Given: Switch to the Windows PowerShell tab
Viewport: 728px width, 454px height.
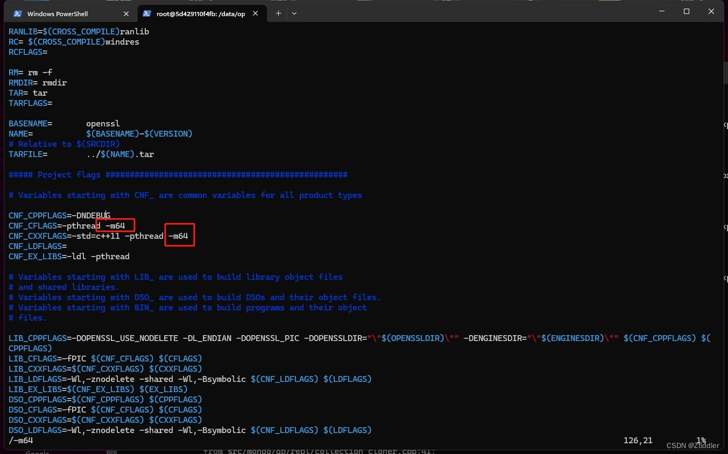Looking at the screenshot, I should [71, 13].
